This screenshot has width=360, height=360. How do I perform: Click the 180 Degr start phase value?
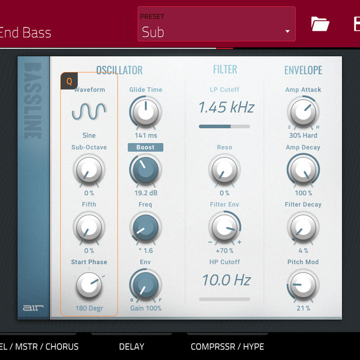click(x=89, y=308)
